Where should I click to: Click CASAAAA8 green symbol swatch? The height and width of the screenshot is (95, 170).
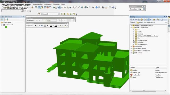click(x=6, y=27)
